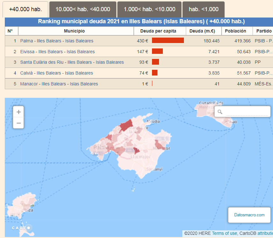Click the map search magnifier icon
The width and height of the screenshot is (273, 238).
(220, 112)
